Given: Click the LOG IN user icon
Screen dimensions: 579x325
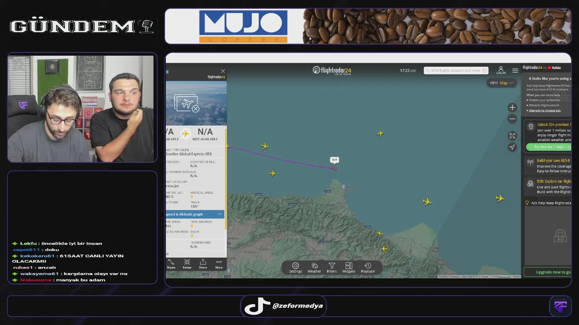Looking at the screenshot, I should (501, 70).
